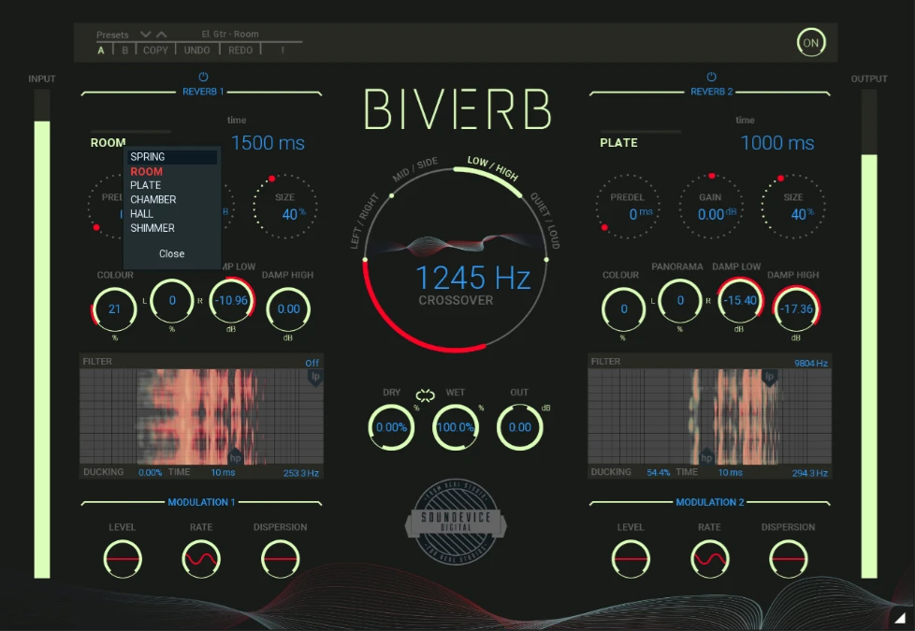Screen dimensions: 915x631
Task: Click the Modulation 2 Dispersion knob
Action: pos(788,559)
